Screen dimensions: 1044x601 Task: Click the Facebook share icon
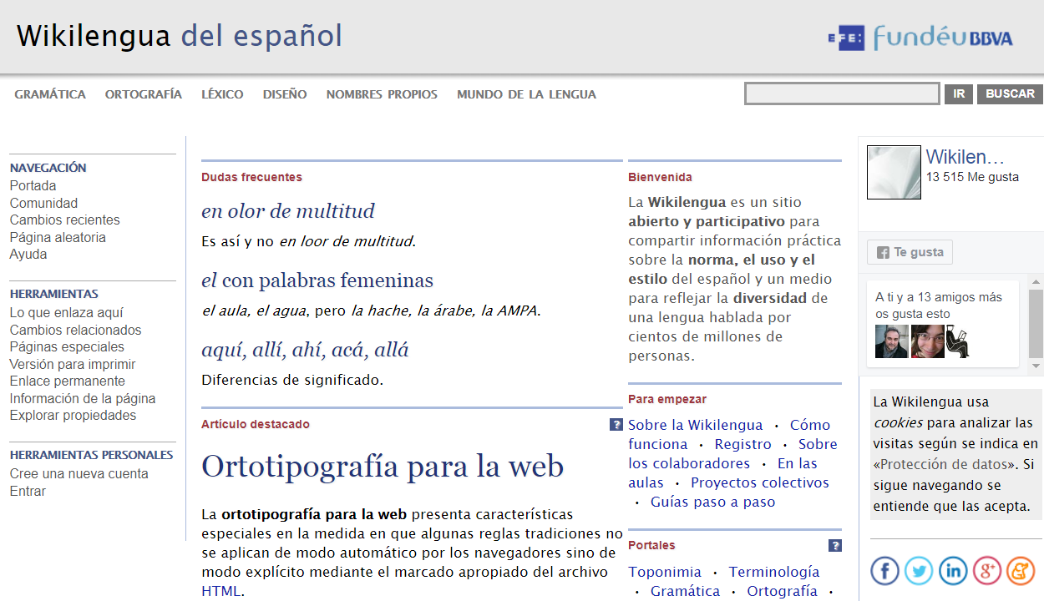pyautogui.click(x=884, y=571)
